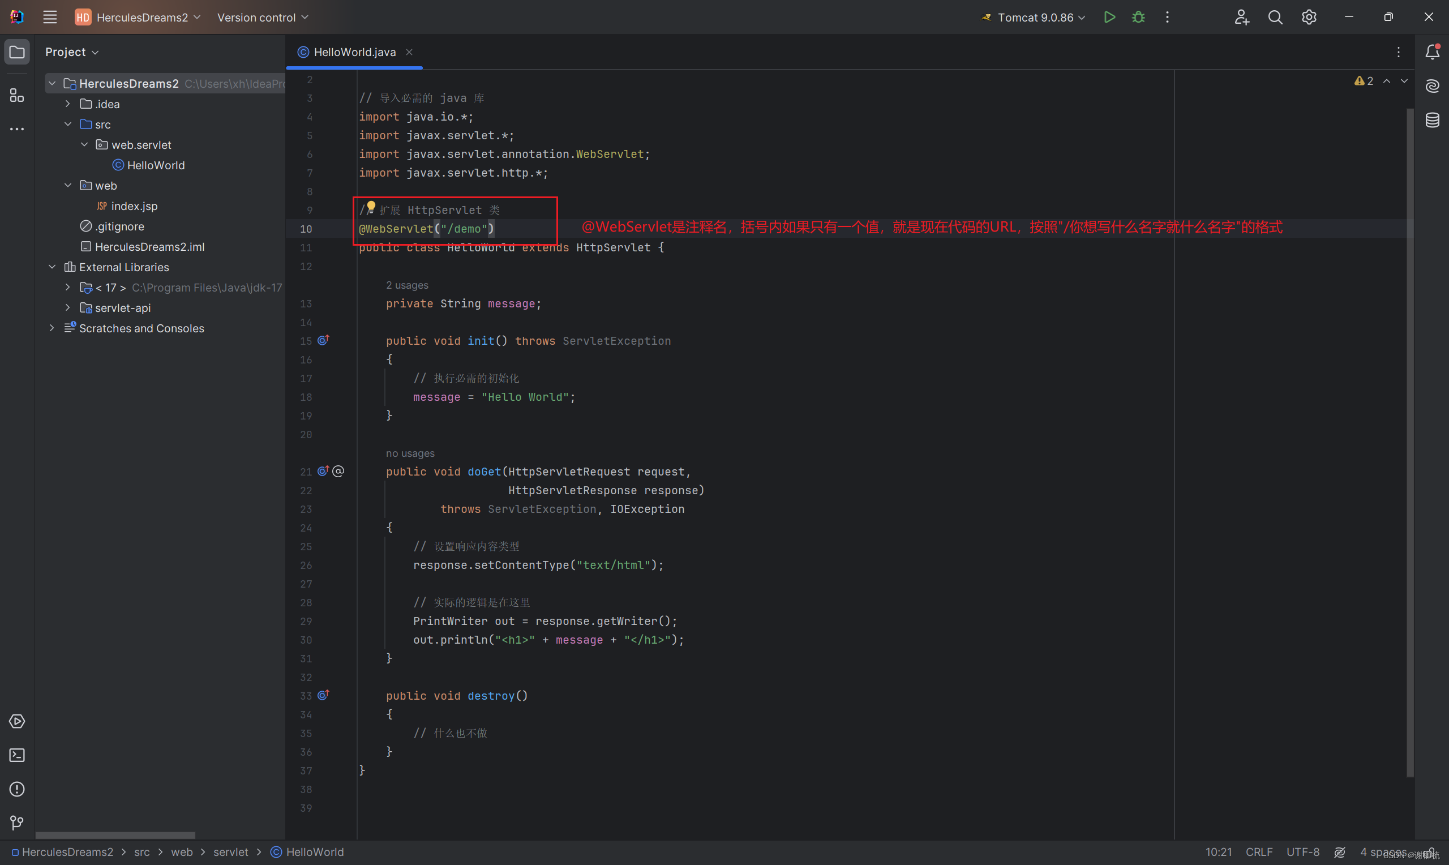Click the Debug bug icon
The width and height of the screenshot is (1449, 865).
1138,18
